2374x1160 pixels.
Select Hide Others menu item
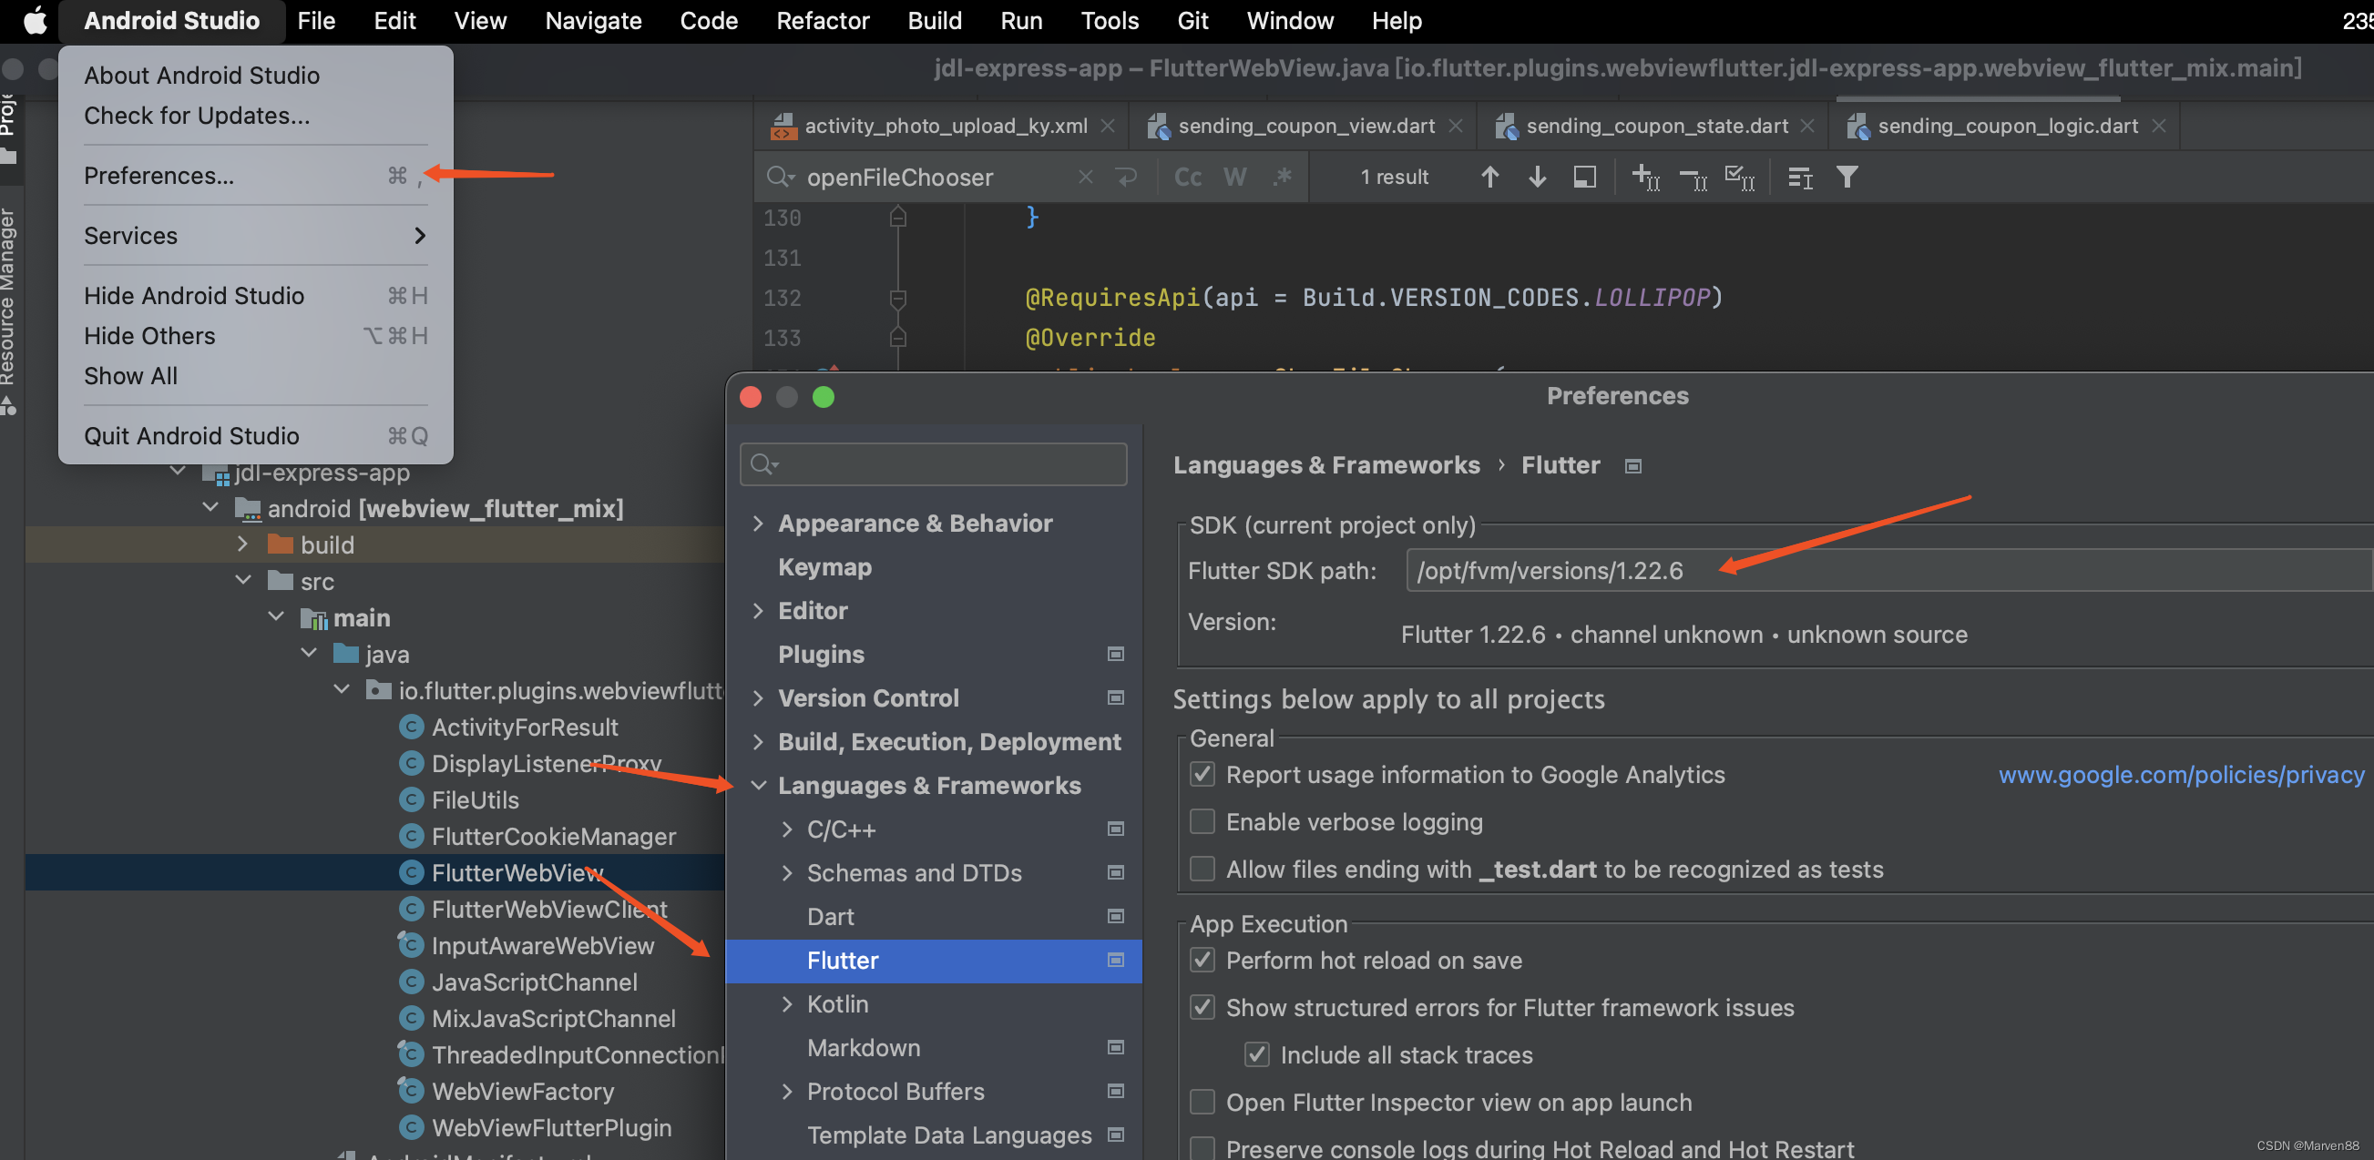click(x=255, y=335)
